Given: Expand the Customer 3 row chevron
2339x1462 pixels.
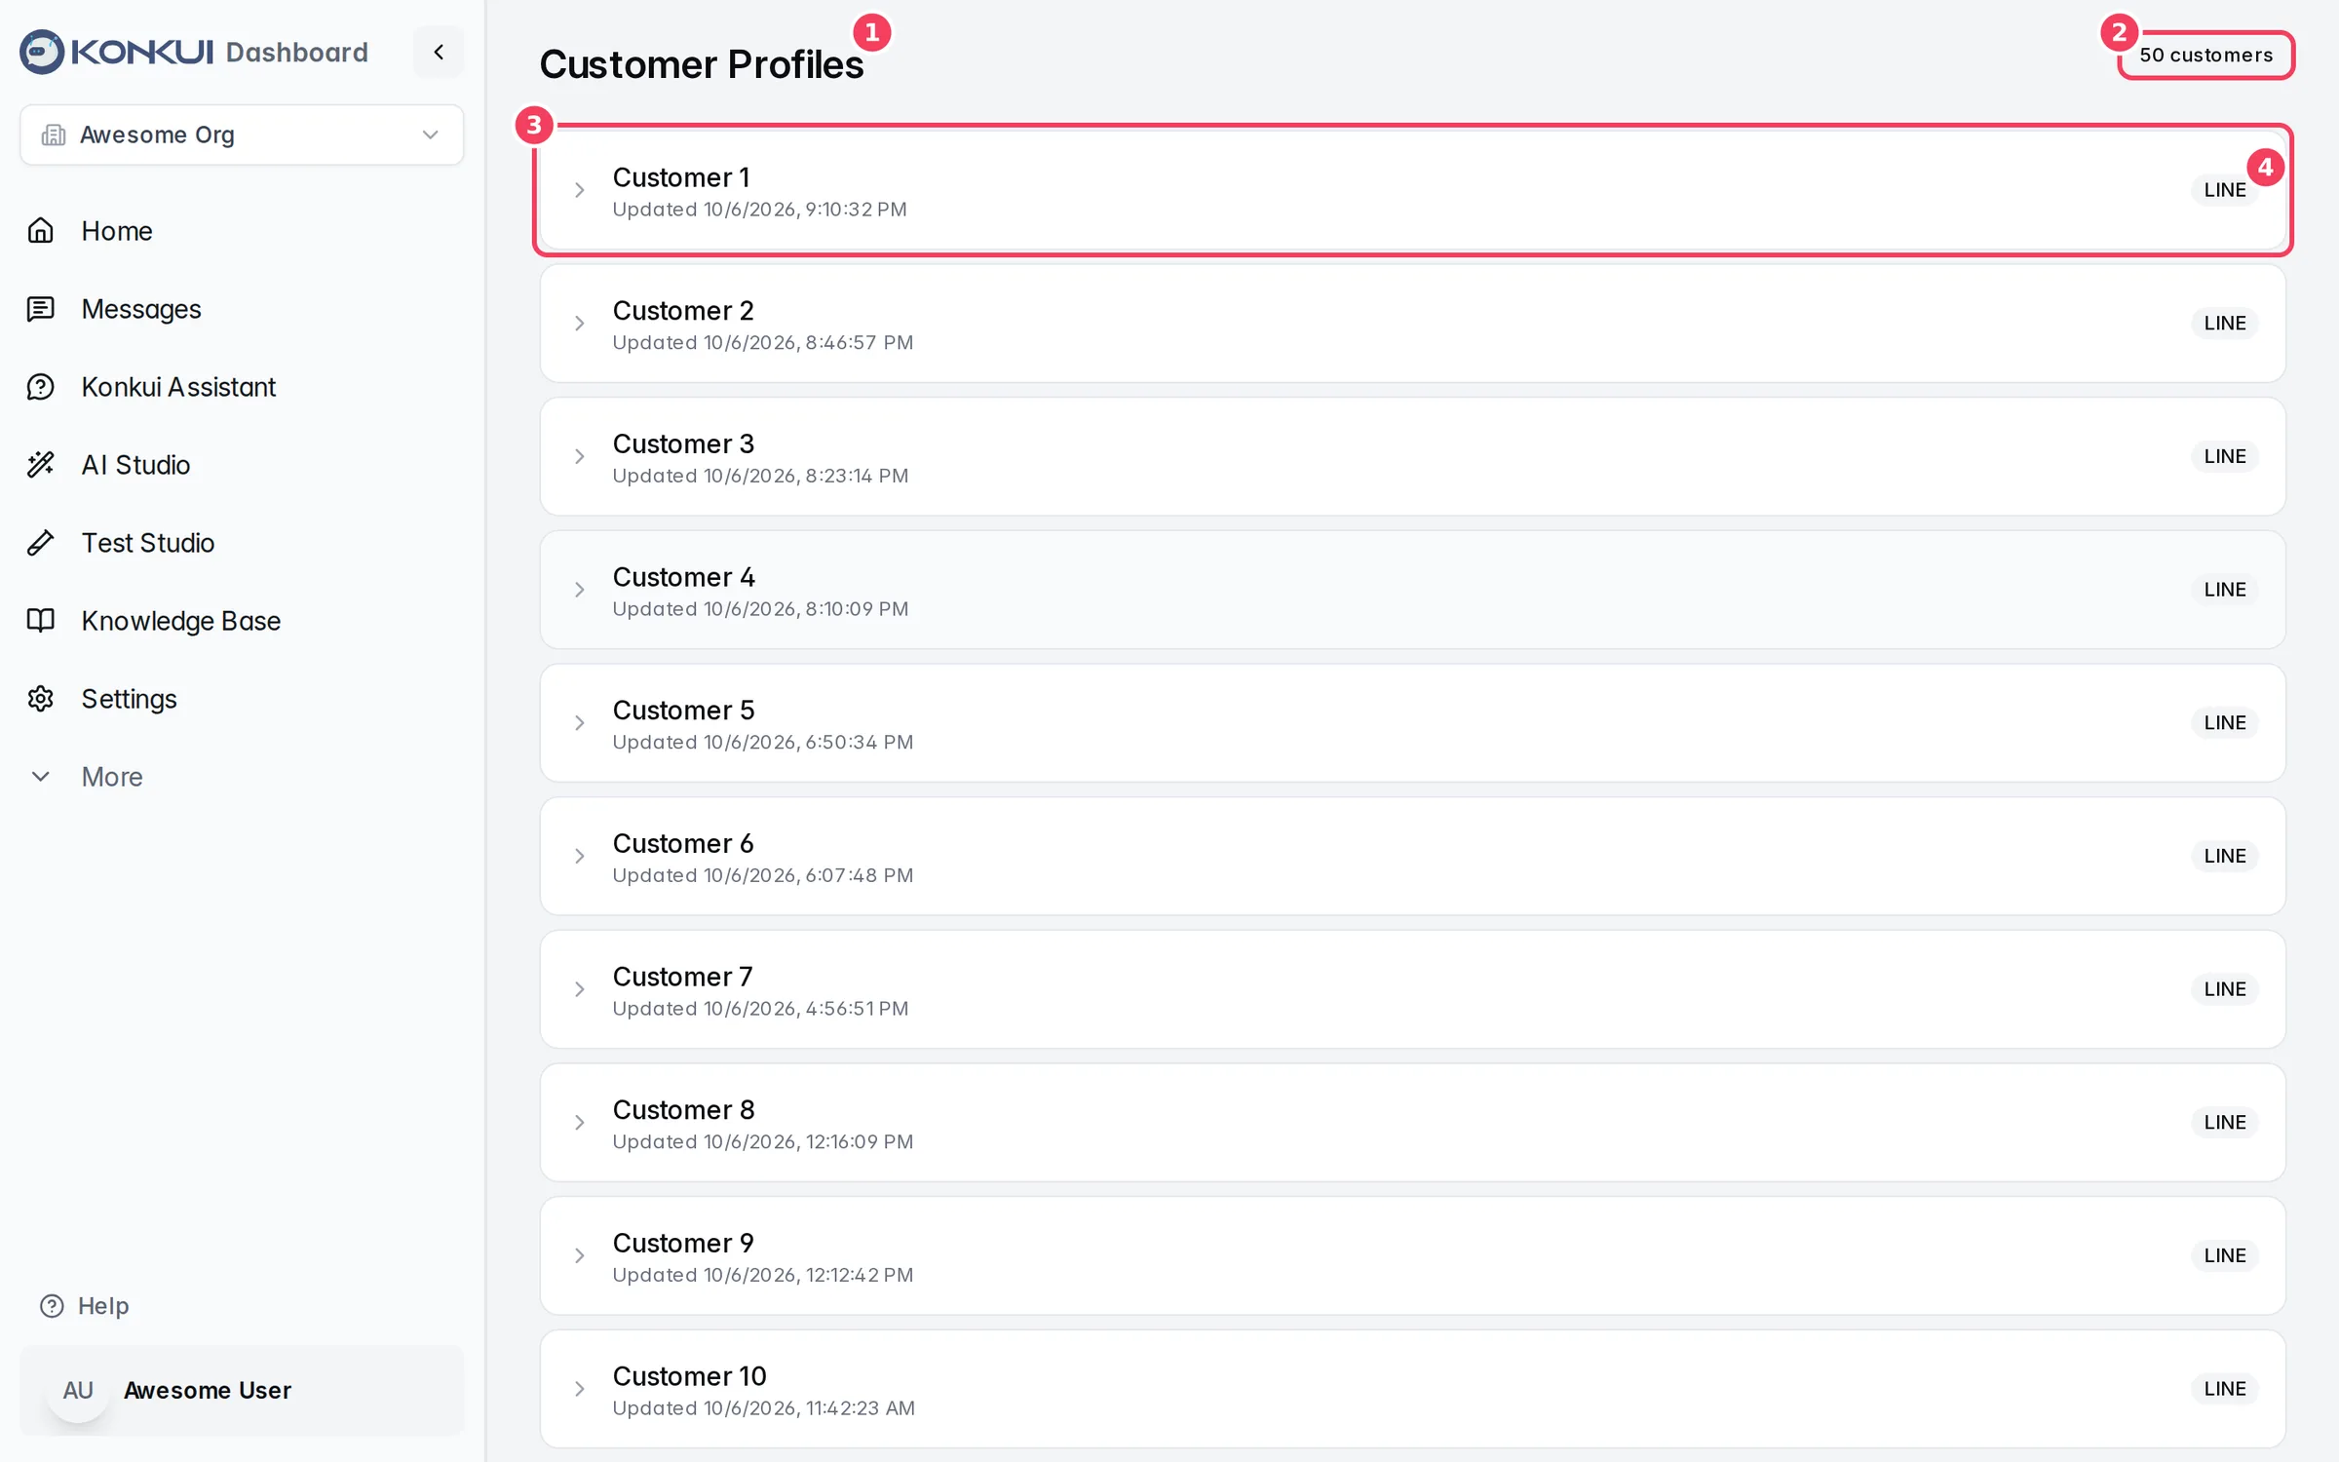Looking at the screenshot, I should [x=579, y=456].
